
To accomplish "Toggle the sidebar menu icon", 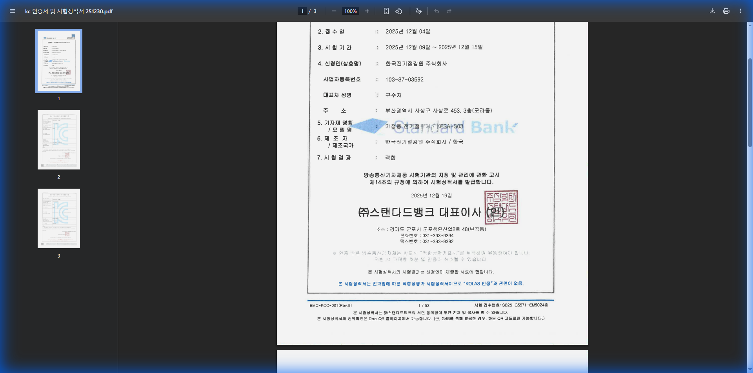I will pos(13,11).
